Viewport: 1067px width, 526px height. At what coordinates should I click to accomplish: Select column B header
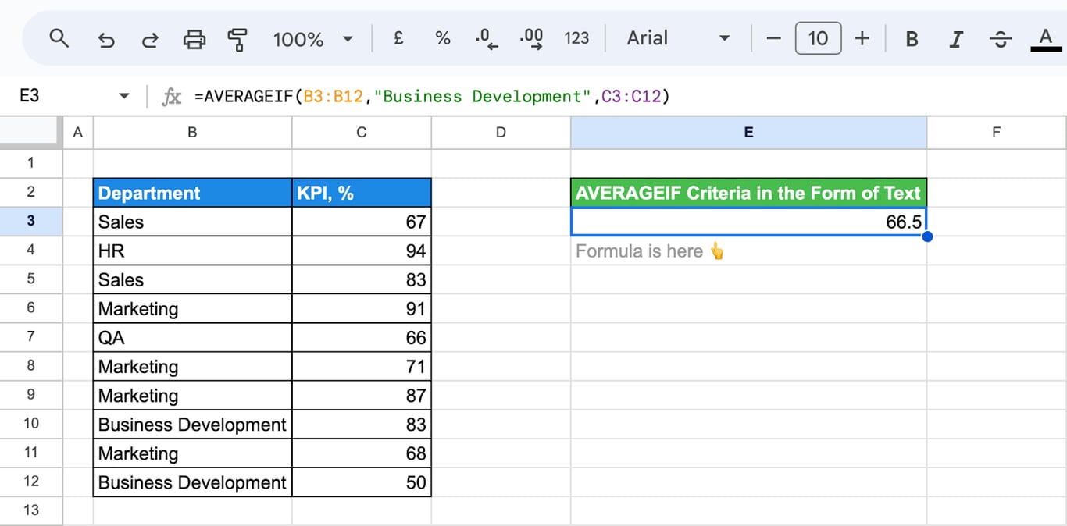(192, 133)
